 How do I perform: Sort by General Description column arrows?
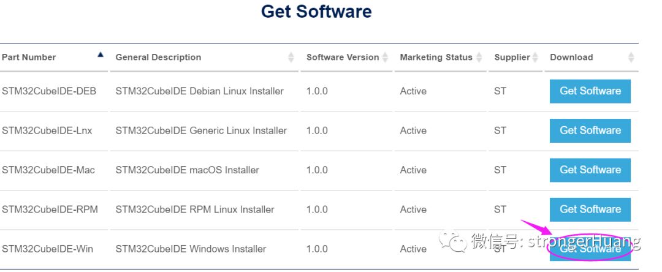point(291,58)
